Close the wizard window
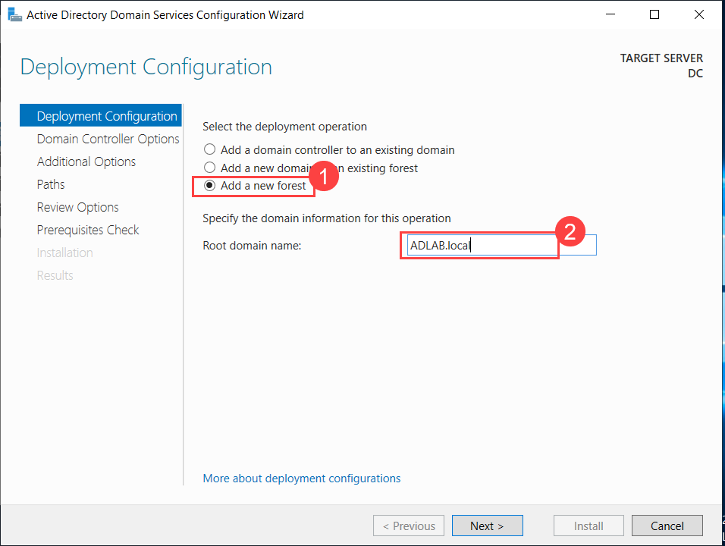The image size is (725, 546). (x=699, y=14)
